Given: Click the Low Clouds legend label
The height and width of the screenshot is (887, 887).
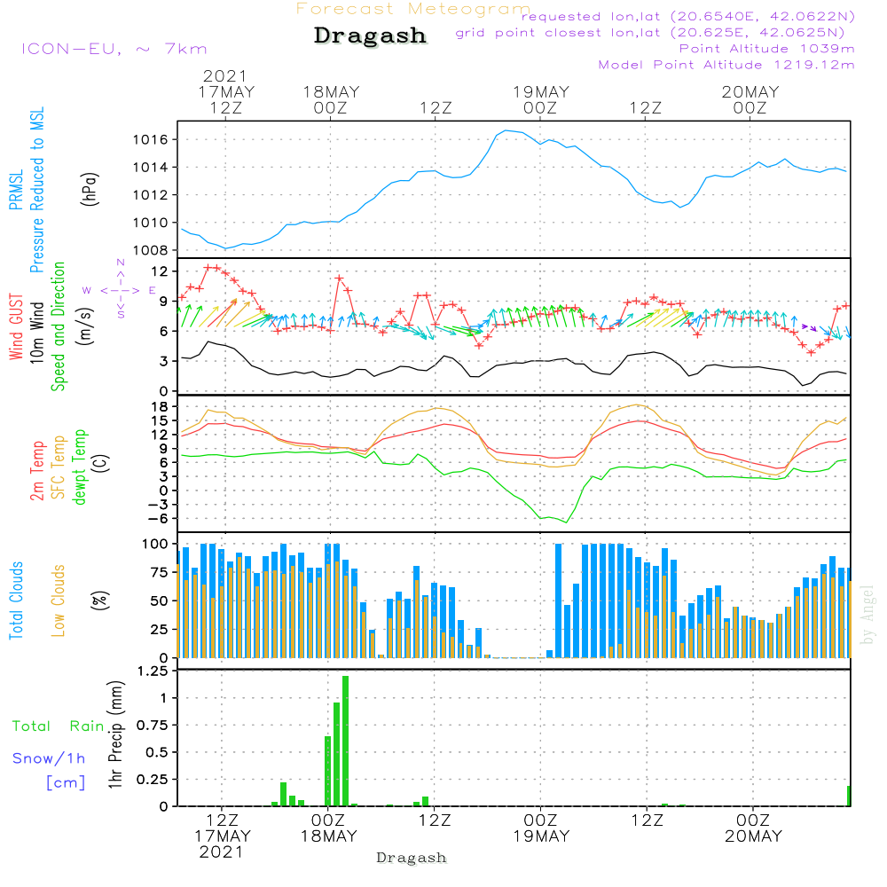Looking at the screenshot, I should (59, 600).
